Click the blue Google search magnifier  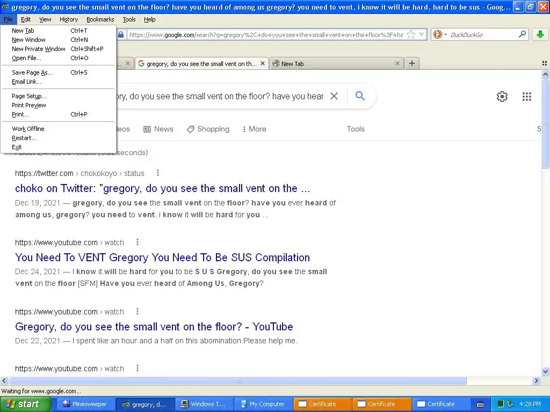(360, 95)
